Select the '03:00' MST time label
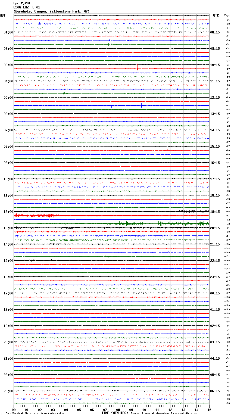This screenshot has height=417, width=231. (x=8, y=65)
